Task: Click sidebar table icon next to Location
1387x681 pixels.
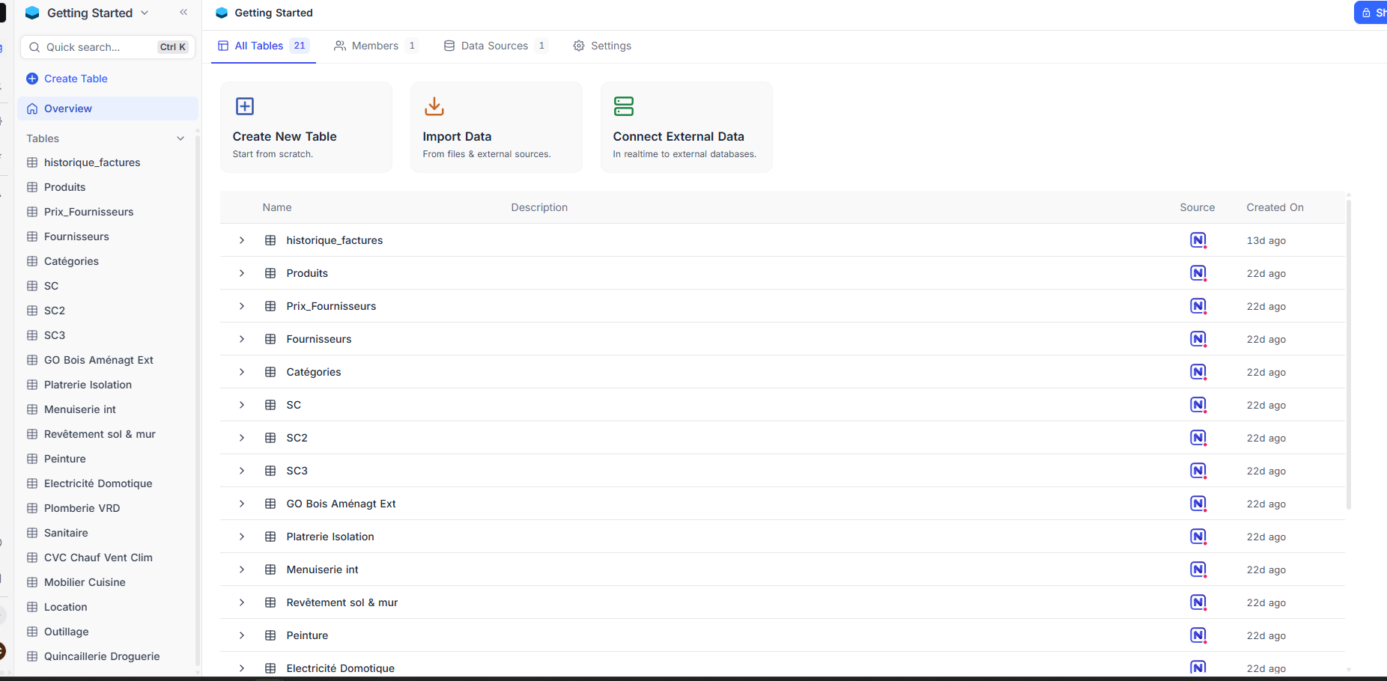Action: pyautogui.click(x=32, y=607)
